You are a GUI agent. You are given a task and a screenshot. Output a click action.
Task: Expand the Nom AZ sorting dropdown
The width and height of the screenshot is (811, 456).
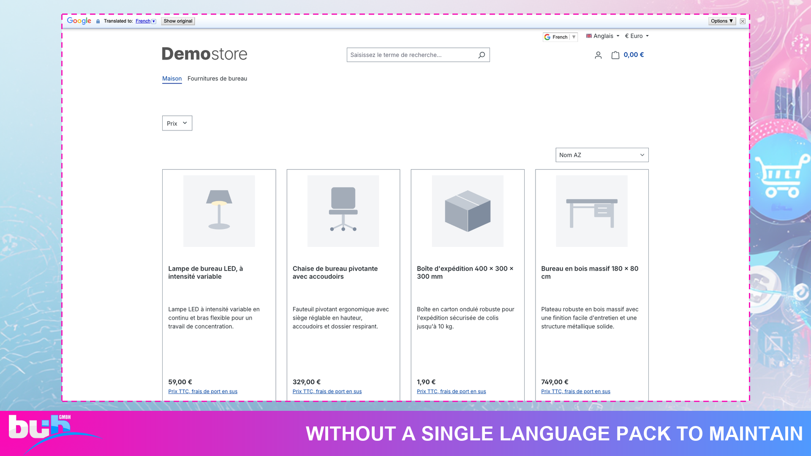(x=602, y=155)
